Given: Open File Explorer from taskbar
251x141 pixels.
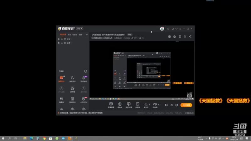Looking at the screenshot, I should (25, 138).
